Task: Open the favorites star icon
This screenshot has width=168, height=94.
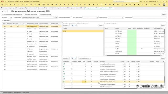Action: pyautogui.click(x=147, y=1)
